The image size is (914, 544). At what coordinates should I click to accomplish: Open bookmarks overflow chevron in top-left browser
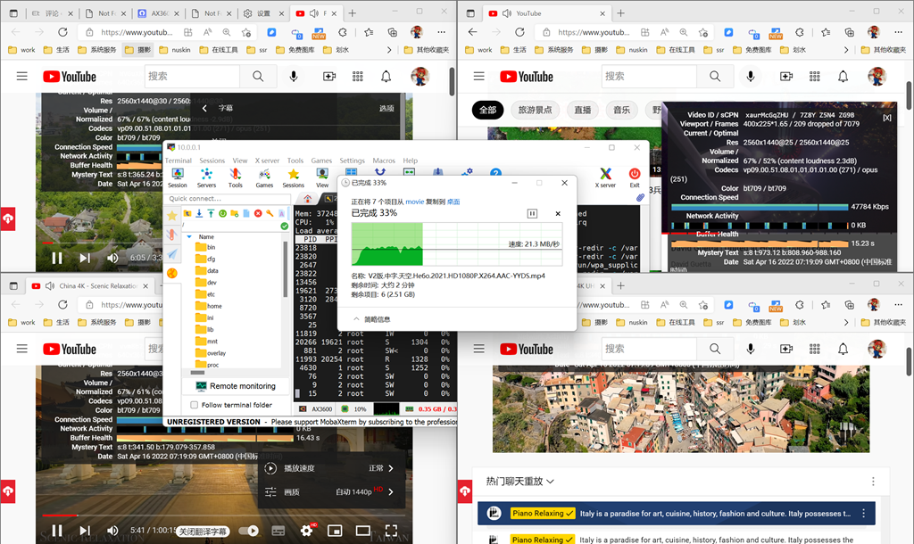pyautogui.click(x=389, y=50)
